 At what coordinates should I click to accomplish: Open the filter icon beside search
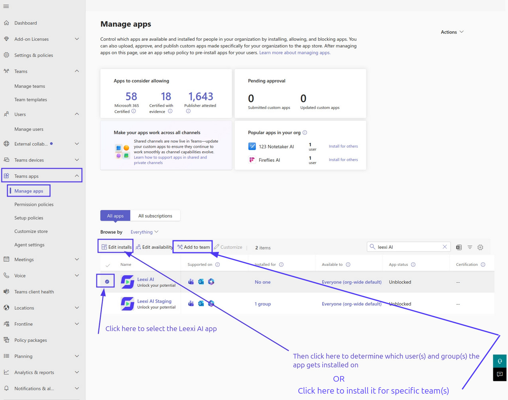[470, 247]
